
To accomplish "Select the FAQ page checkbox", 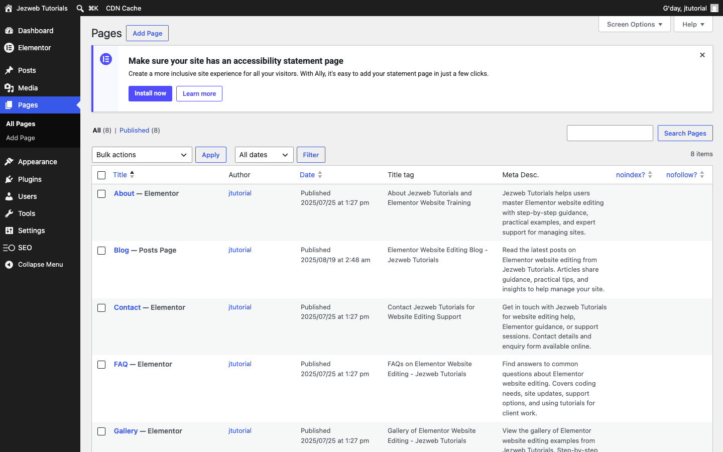I will [x=101, y=365].
